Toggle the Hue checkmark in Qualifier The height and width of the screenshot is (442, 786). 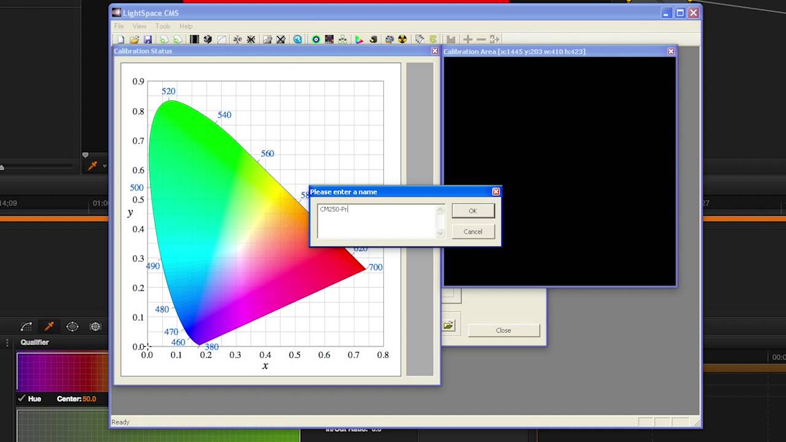tap(23, 398)
